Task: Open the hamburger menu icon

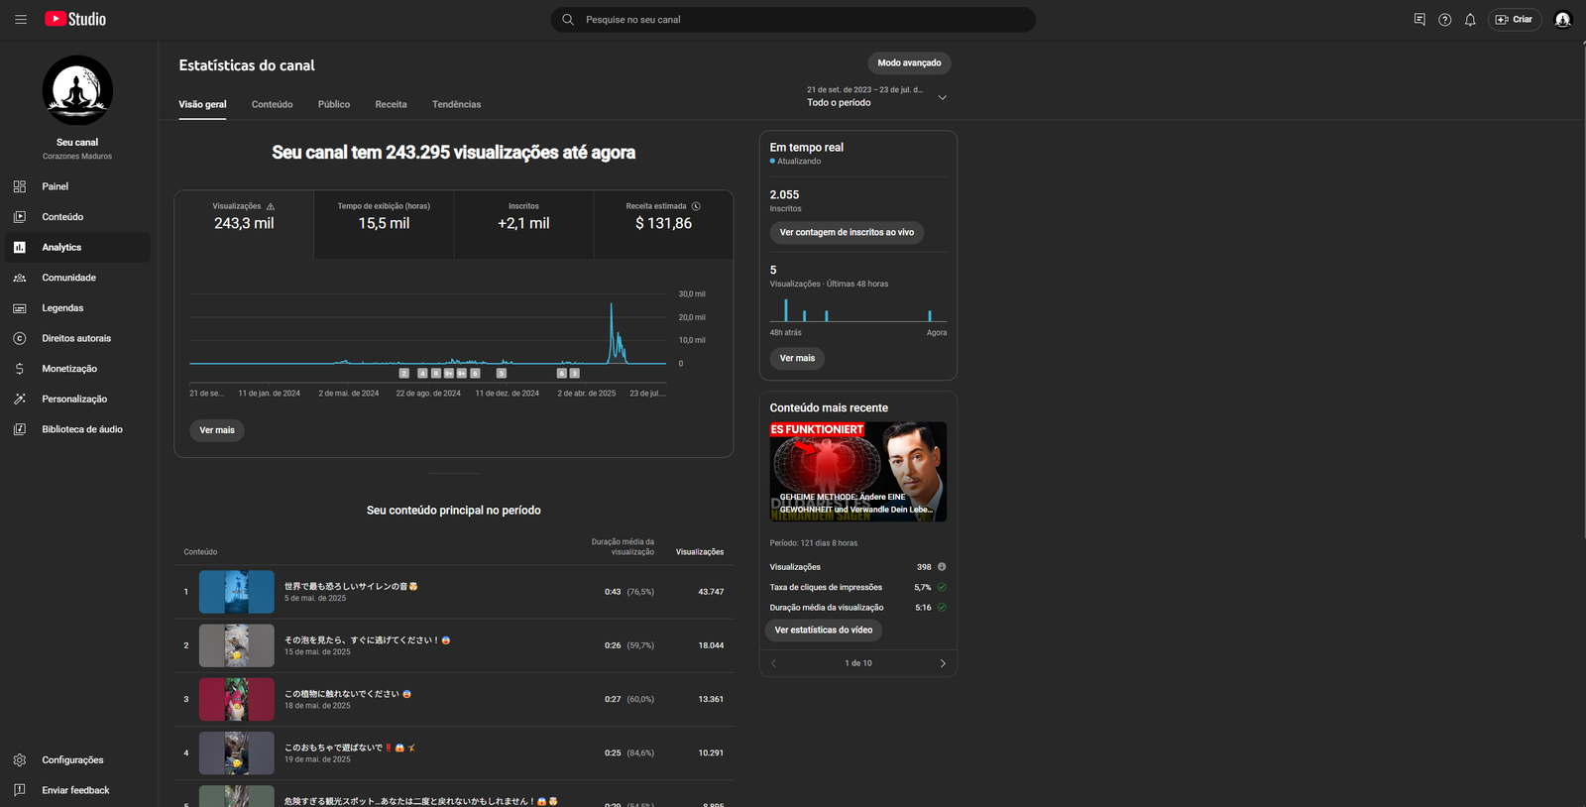Action: pos(20,19)
